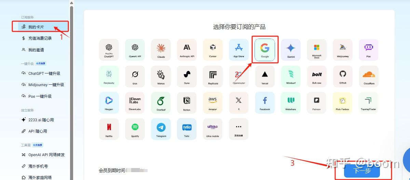Pick the Anthropic API product icon

tap(187, 50)
